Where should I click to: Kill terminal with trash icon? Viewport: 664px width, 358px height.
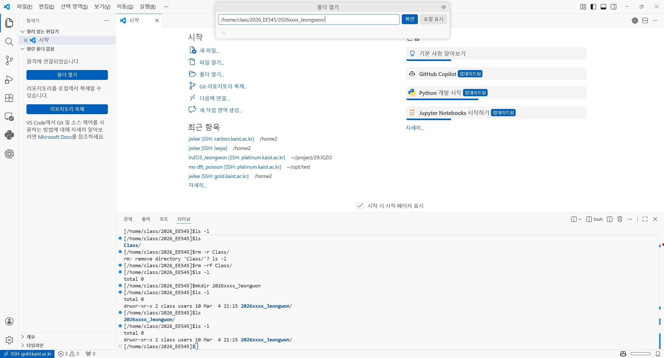click(x=620, y=219)
